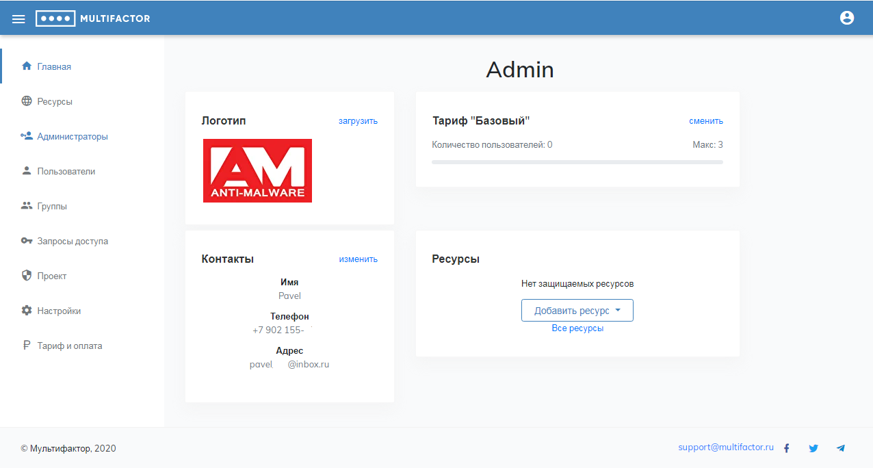873x468 pixels.
Task: Click the key icon beside Запросы доступа
Action: (27, 241)
